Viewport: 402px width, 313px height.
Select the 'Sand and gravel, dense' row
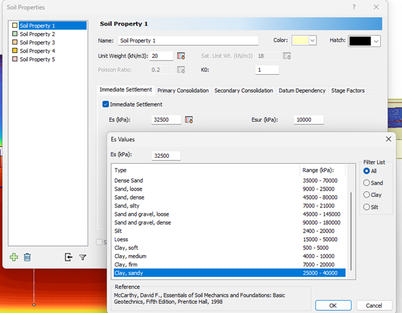coord(229,222)
